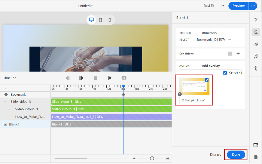
Task: Uncheck the Select all checkbox
Action: point(225,73)
